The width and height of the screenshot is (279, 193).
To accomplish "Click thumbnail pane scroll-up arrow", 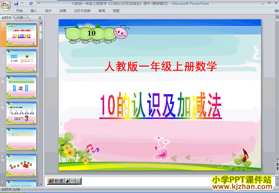I will tap(41, 23).
